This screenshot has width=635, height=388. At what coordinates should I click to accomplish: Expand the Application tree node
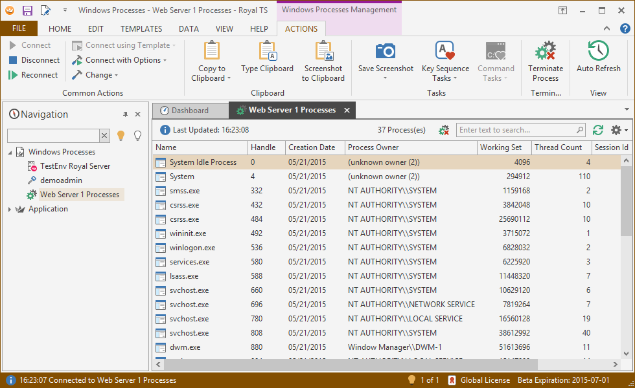pos(10,210)
